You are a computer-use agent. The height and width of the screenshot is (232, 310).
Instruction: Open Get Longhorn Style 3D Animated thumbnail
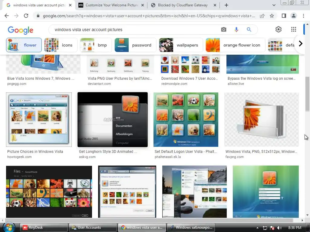point(113,120)
